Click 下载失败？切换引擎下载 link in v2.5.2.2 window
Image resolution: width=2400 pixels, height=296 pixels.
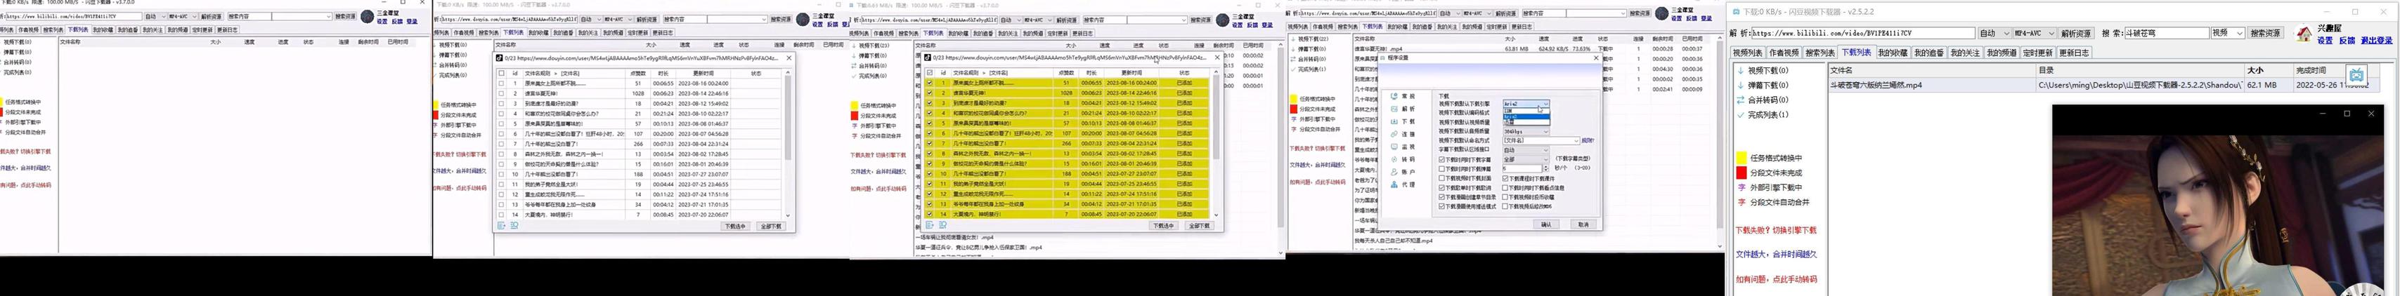[1776, 230]
